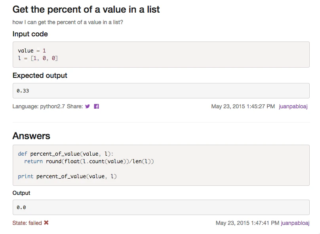Click the Output box showing 0.0
Screen dimensions: 320x234
point(161,207)
